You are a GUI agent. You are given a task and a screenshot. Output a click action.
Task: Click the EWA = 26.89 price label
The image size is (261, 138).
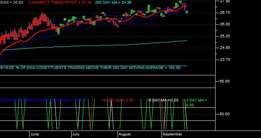tap(12, 3)
